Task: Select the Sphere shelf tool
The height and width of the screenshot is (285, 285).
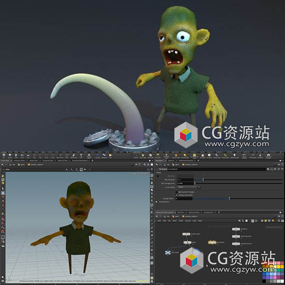Action: point(10,156)
